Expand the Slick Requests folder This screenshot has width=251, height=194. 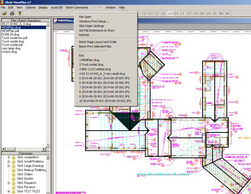[9, 183]
